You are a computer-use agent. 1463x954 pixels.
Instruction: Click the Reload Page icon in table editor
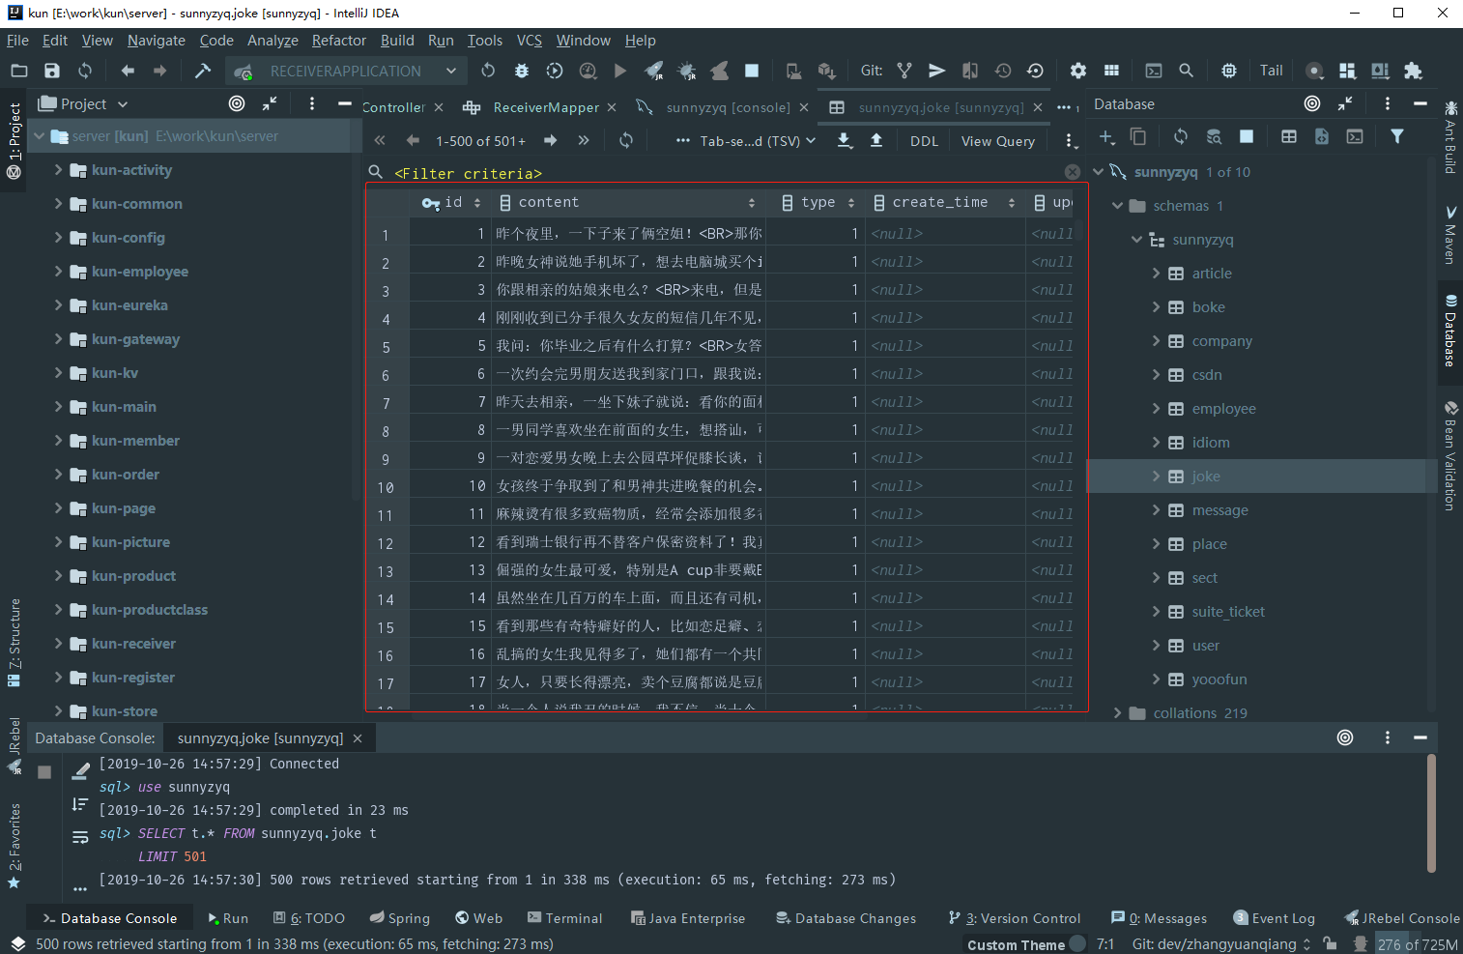(626, 140)
